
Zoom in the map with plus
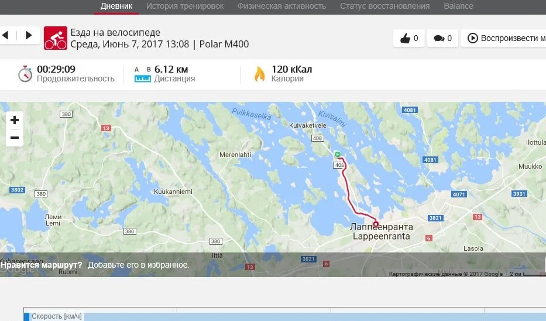coord(15,120)
